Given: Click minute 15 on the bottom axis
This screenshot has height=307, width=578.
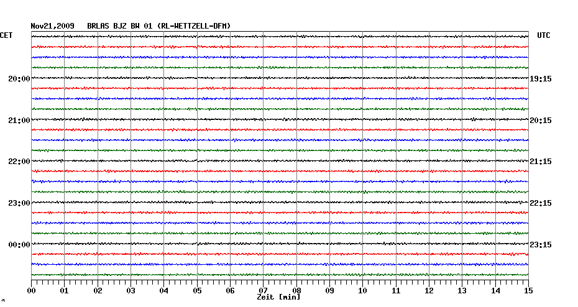Looking at the screenshot, I should [528, 290].
